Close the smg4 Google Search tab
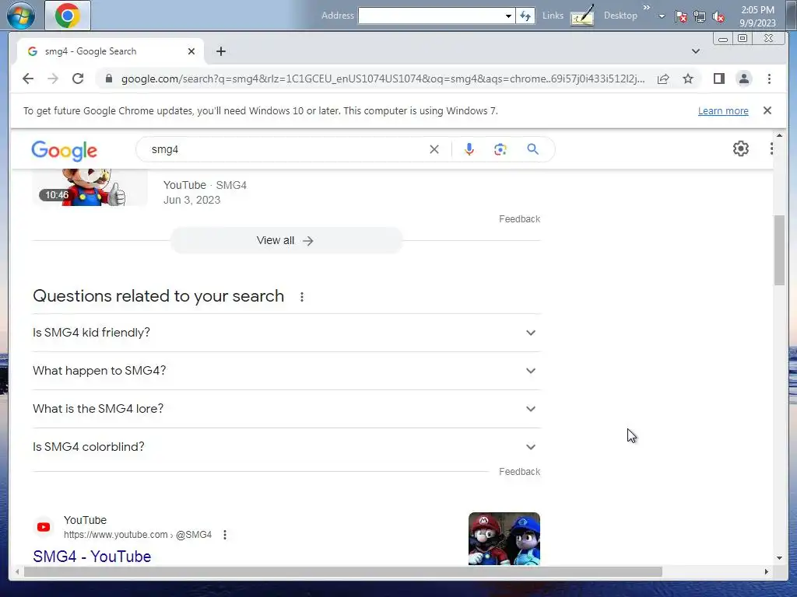 (x=191, y=51)
